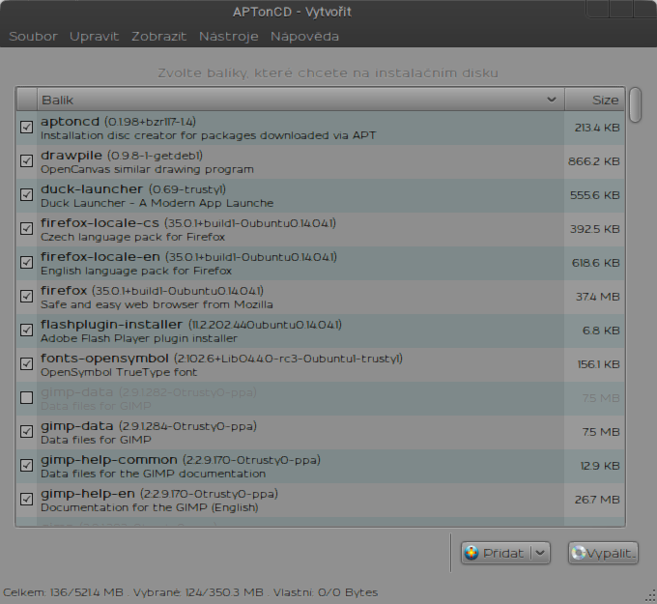The image size is (657, 604).
Task: Click the gimp-help-common package name
Action: [x=109, y=460]
